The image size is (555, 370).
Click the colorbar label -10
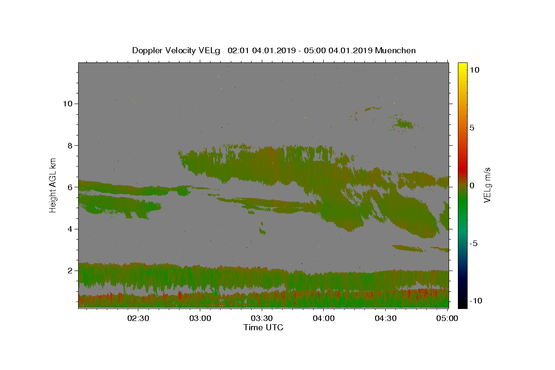click(x=475, y=301)
